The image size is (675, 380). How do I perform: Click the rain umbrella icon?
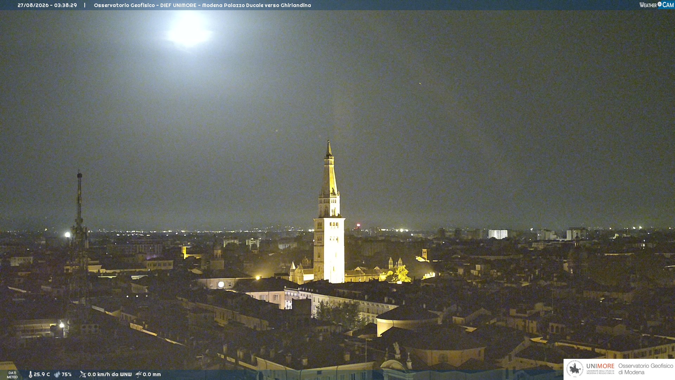coord(139,374)
